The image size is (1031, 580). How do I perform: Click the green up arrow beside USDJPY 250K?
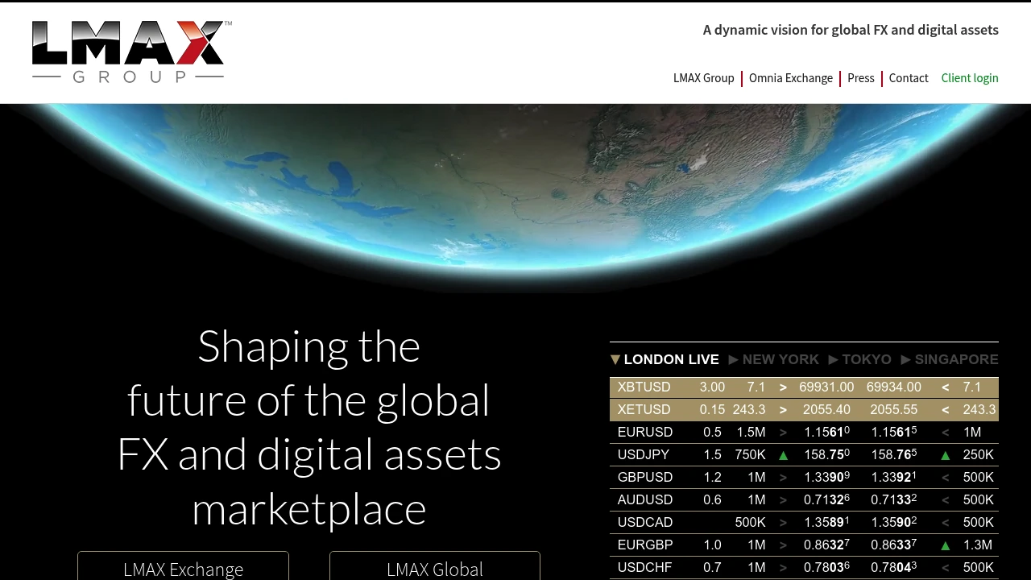(946, 456)
